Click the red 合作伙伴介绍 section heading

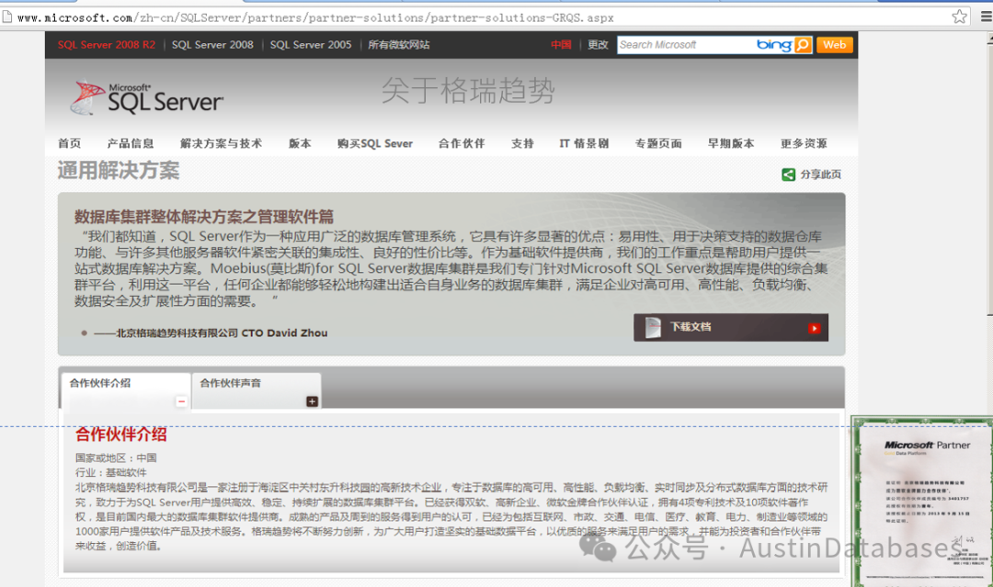[121, 435]
